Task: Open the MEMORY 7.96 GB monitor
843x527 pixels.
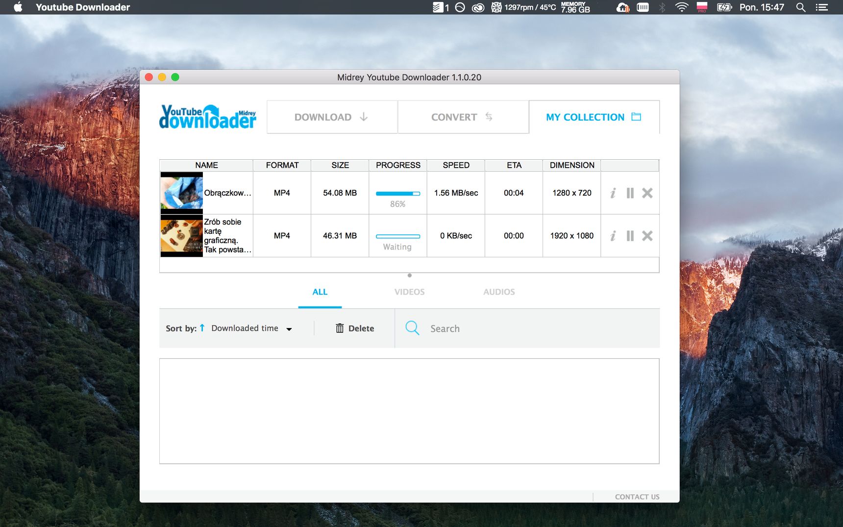Action: (x=576, y=7)
